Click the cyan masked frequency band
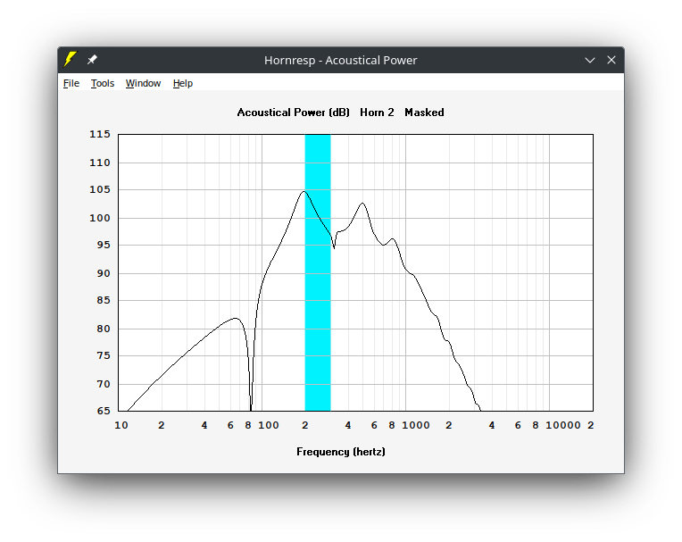The image size is (682, 542). tap(318, 272)
